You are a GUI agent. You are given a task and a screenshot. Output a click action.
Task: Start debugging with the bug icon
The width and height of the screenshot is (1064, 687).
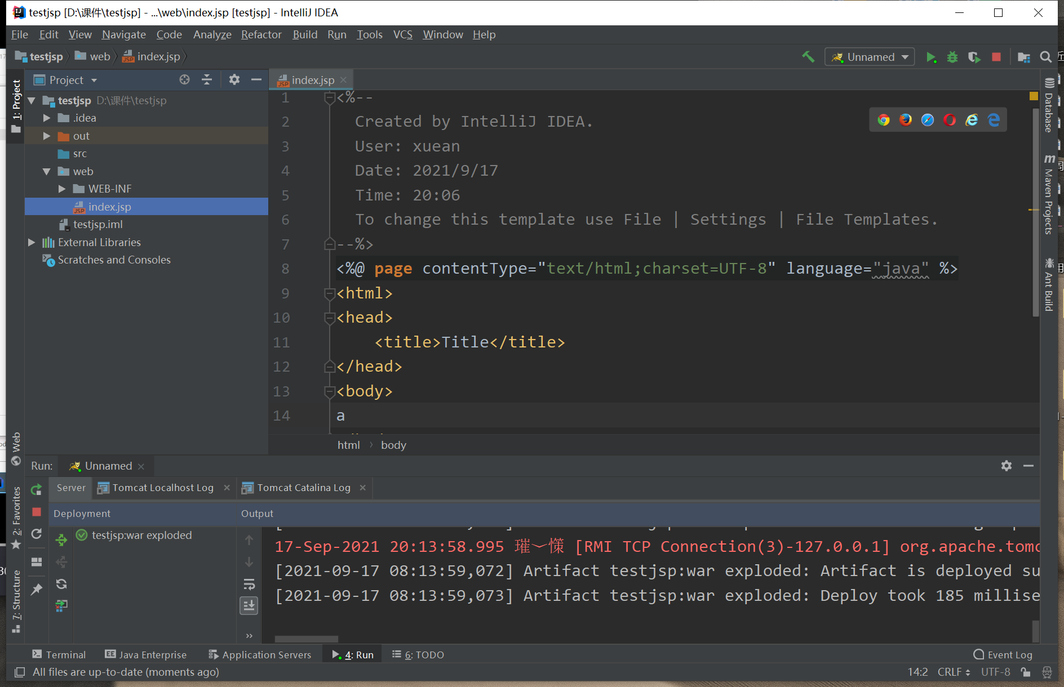tap(952, 57)
